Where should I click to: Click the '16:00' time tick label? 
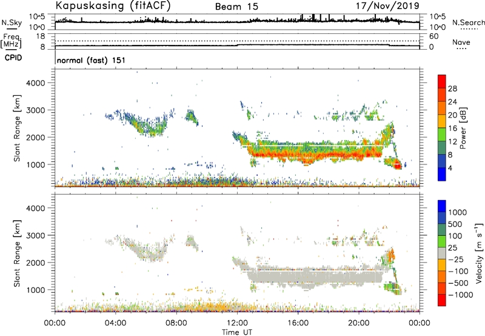tap(298, 323)
